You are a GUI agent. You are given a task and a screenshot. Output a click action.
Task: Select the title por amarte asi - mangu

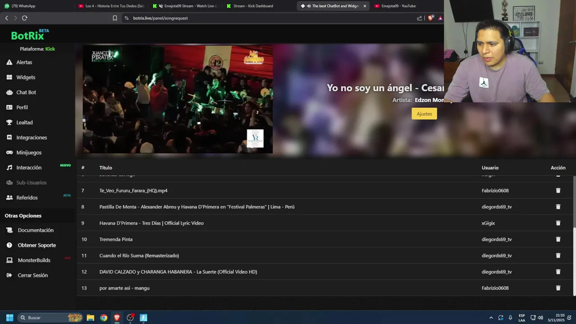pos(124,288)
